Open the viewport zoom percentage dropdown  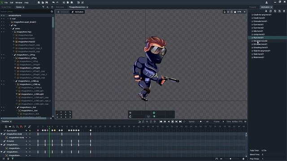244,12
